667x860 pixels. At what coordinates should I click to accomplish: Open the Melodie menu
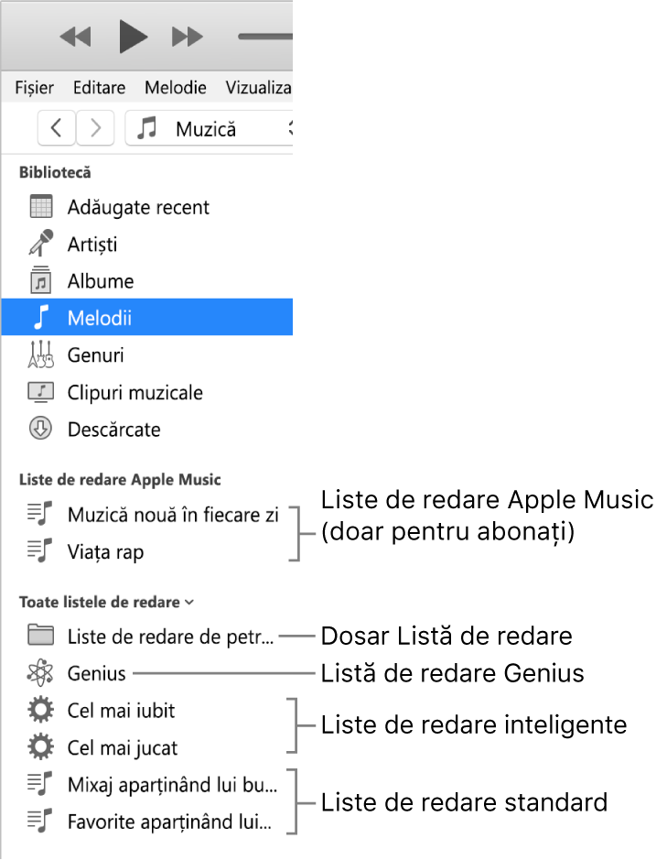point(175,88)
